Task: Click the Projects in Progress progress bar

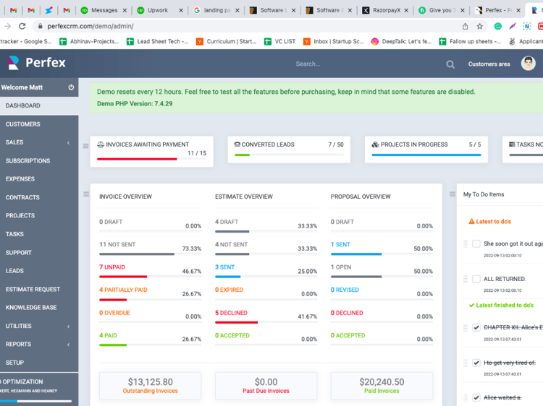Action: pos(426,155)
